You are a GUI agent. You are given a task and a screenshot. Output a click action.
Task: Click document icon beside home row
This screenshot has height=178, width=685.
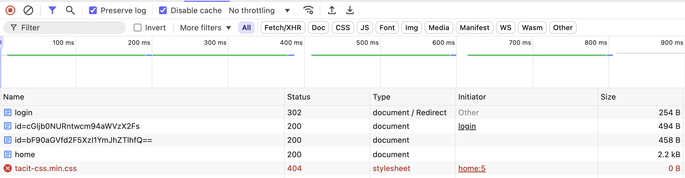click(x=8, y=154)
